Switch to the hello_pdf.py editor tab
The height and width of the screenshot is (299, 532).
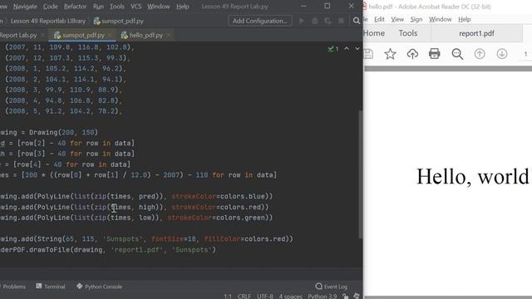[146, 35]
